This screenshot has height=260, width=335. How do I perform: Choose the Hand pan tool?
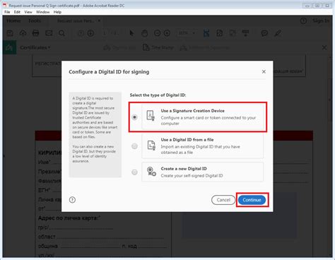[x=145, y=33]
